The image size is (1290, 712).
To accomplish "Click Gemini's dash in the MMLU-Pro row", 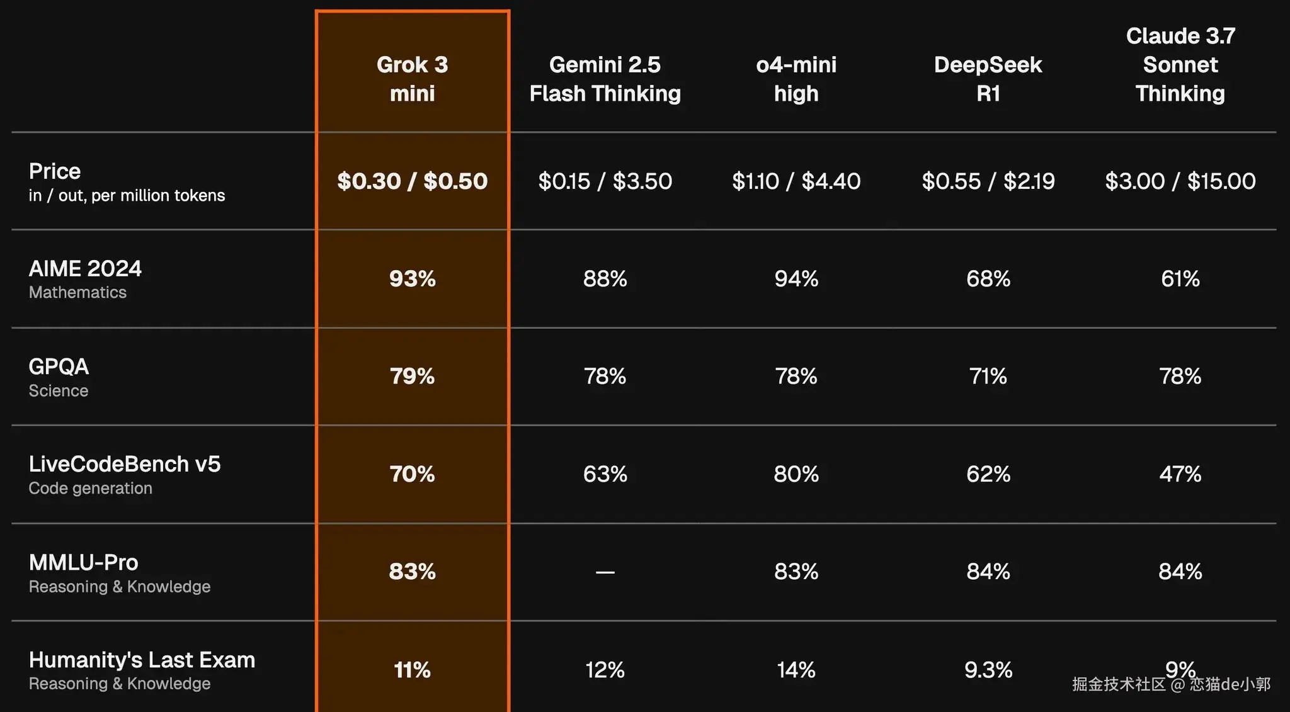I will [x=605, y=572].
